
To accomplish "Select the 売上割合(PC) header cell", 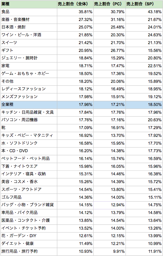I will 109,4.
